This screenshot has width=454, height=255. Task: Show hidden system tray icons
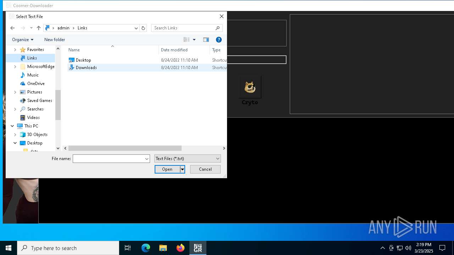pos(382,248)
